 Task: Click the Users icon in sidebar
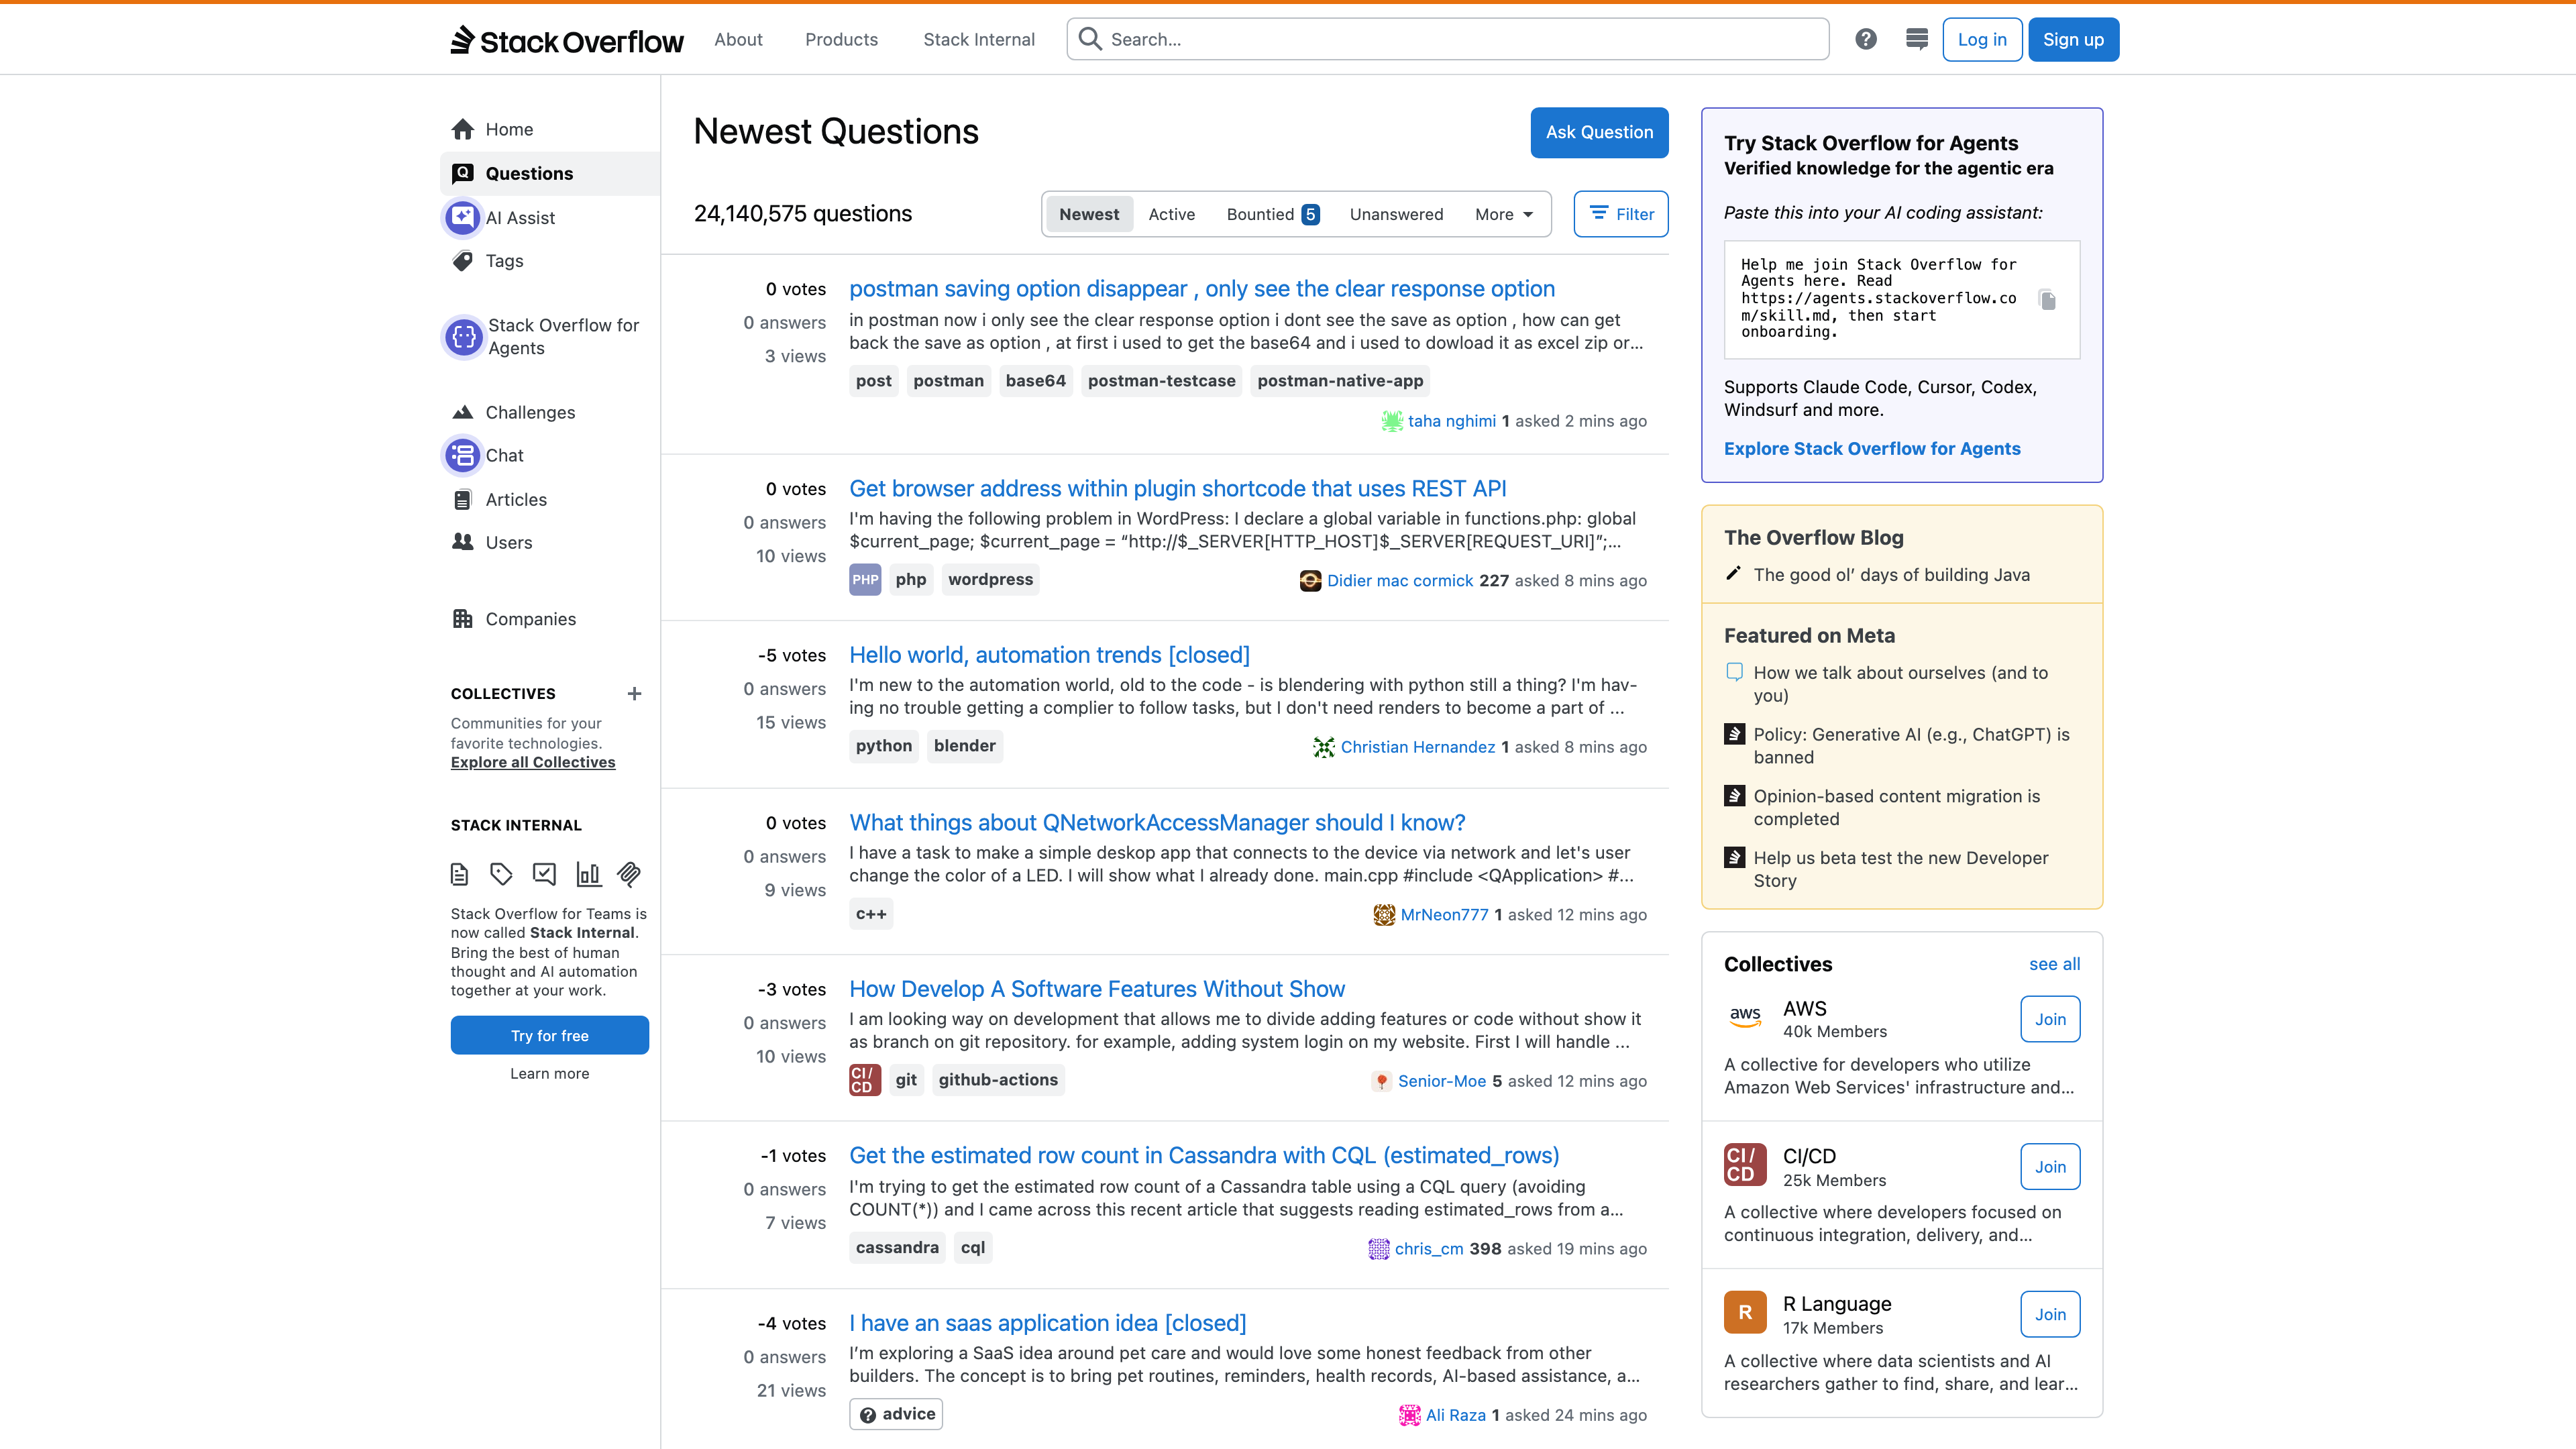pos(462,542)
